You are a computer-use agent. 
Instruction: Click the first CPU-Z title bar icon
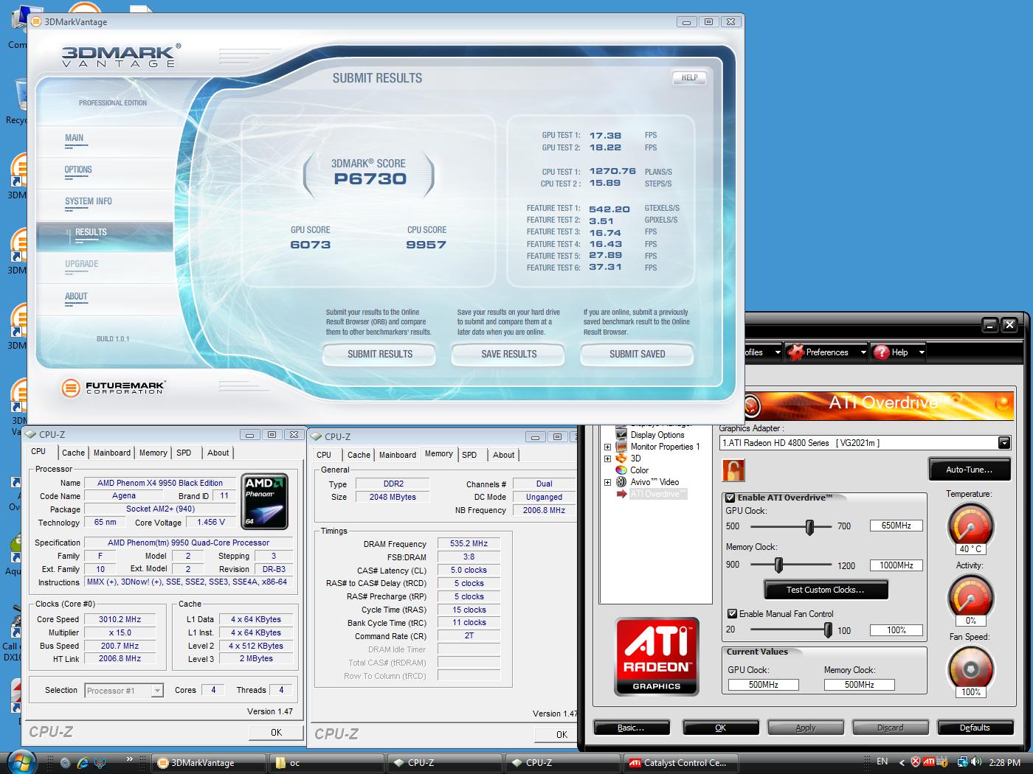[32, 434]
